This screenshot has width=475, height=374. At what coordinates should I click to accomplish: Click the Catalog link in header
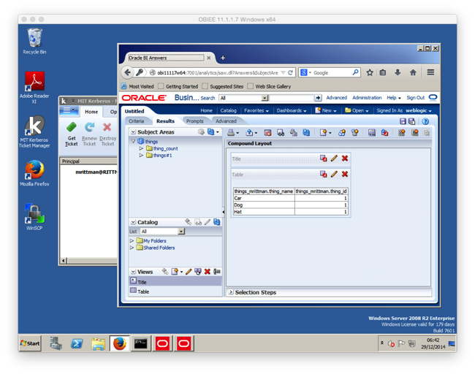(229, 110)
